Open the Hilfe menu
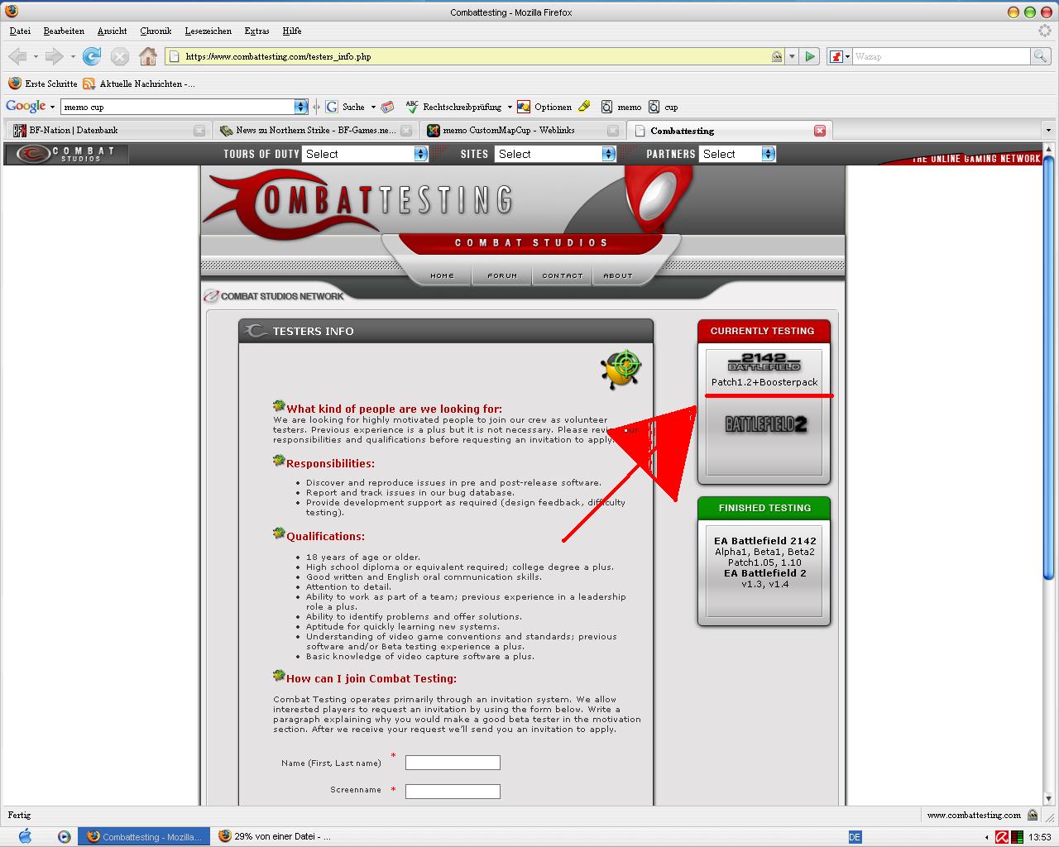1059x847 pixels. [292, 31]
